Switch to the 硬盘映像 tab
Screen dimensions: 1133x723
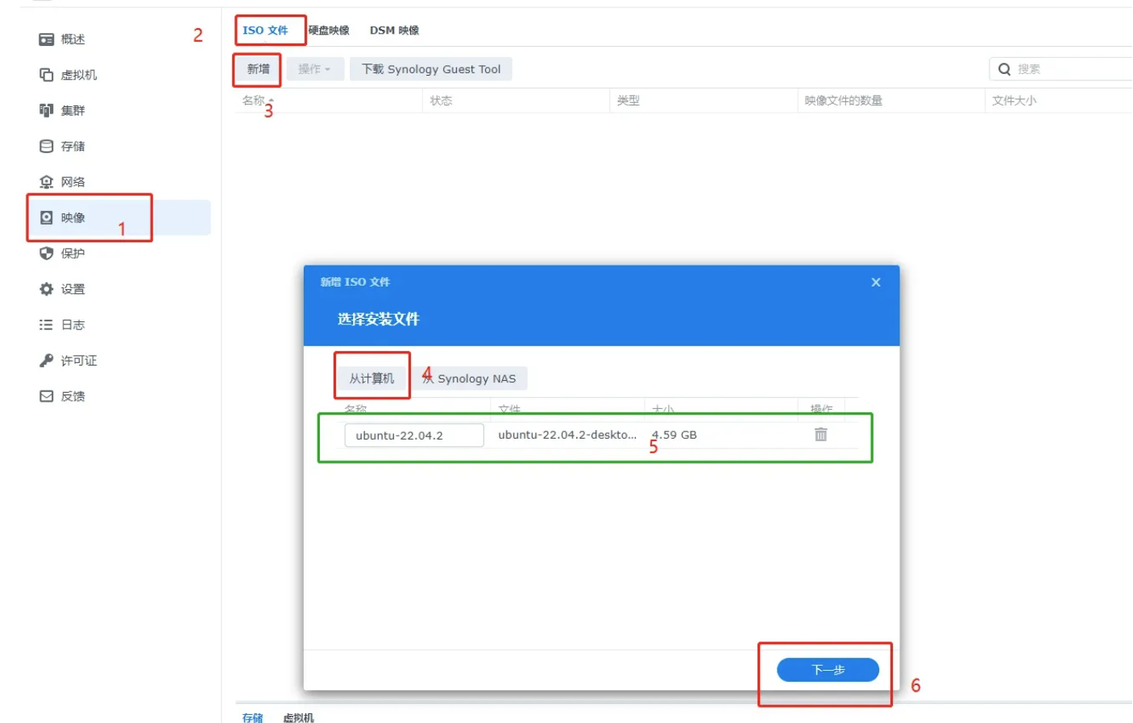[x=329, y=31]
